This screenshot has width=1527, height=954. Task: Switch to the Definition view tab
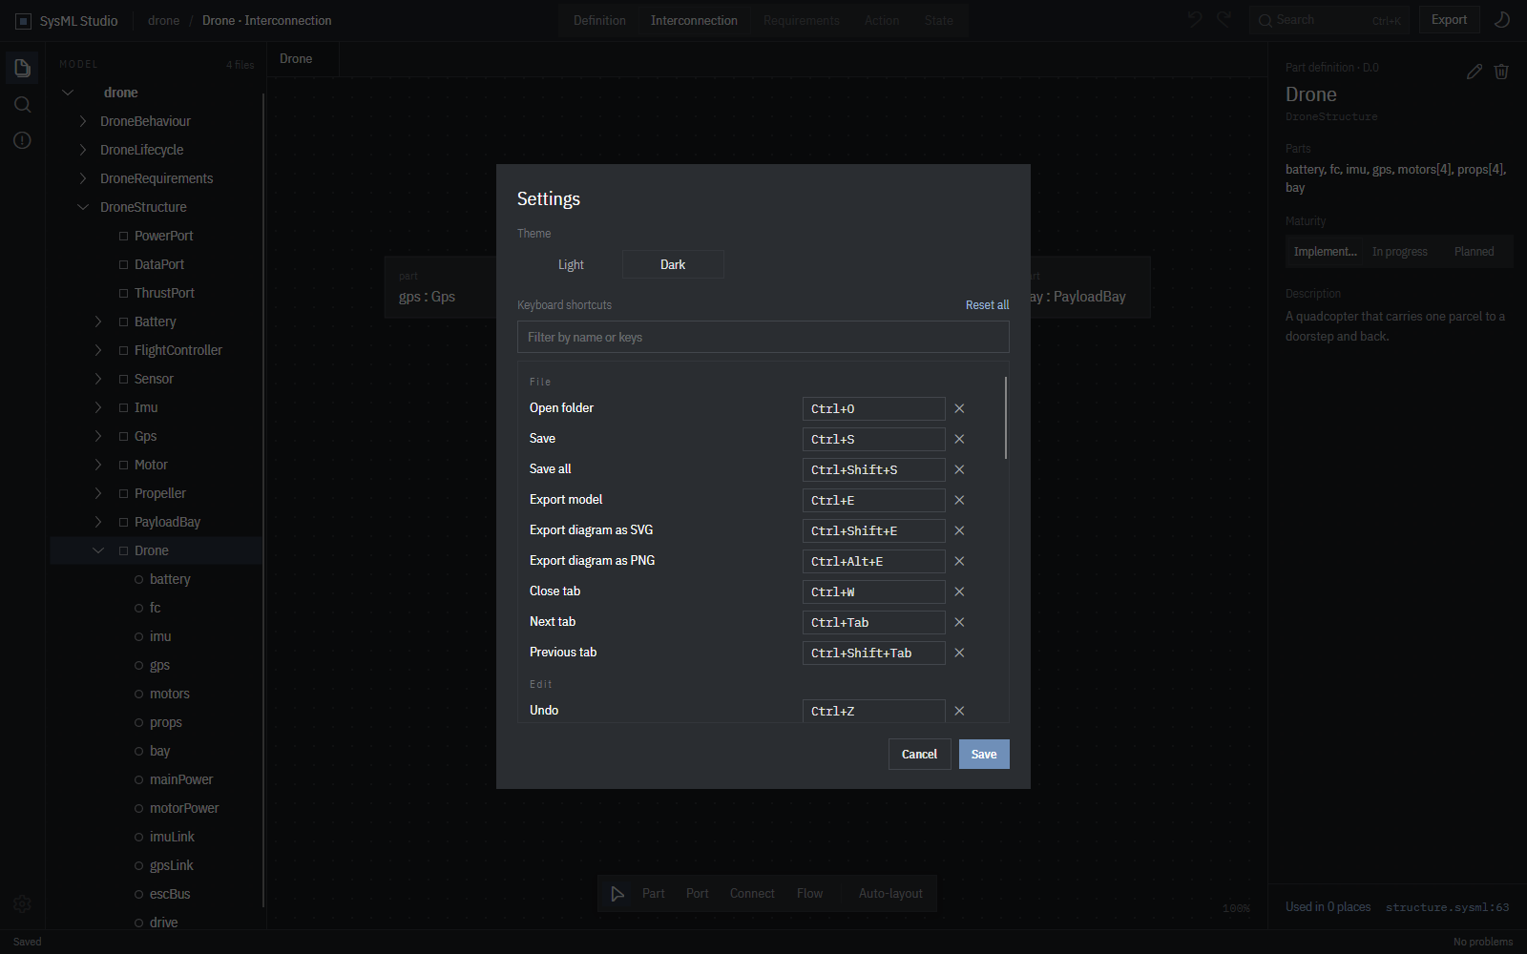[x=599, y=20]
